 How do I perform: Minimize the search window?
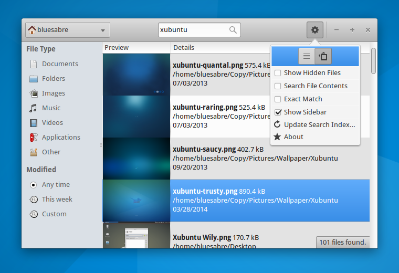[337, 30]
